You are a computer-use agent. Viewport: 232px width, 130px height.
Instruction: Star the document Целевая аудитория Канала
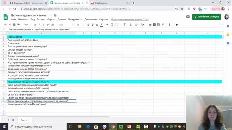click(51, 15)
